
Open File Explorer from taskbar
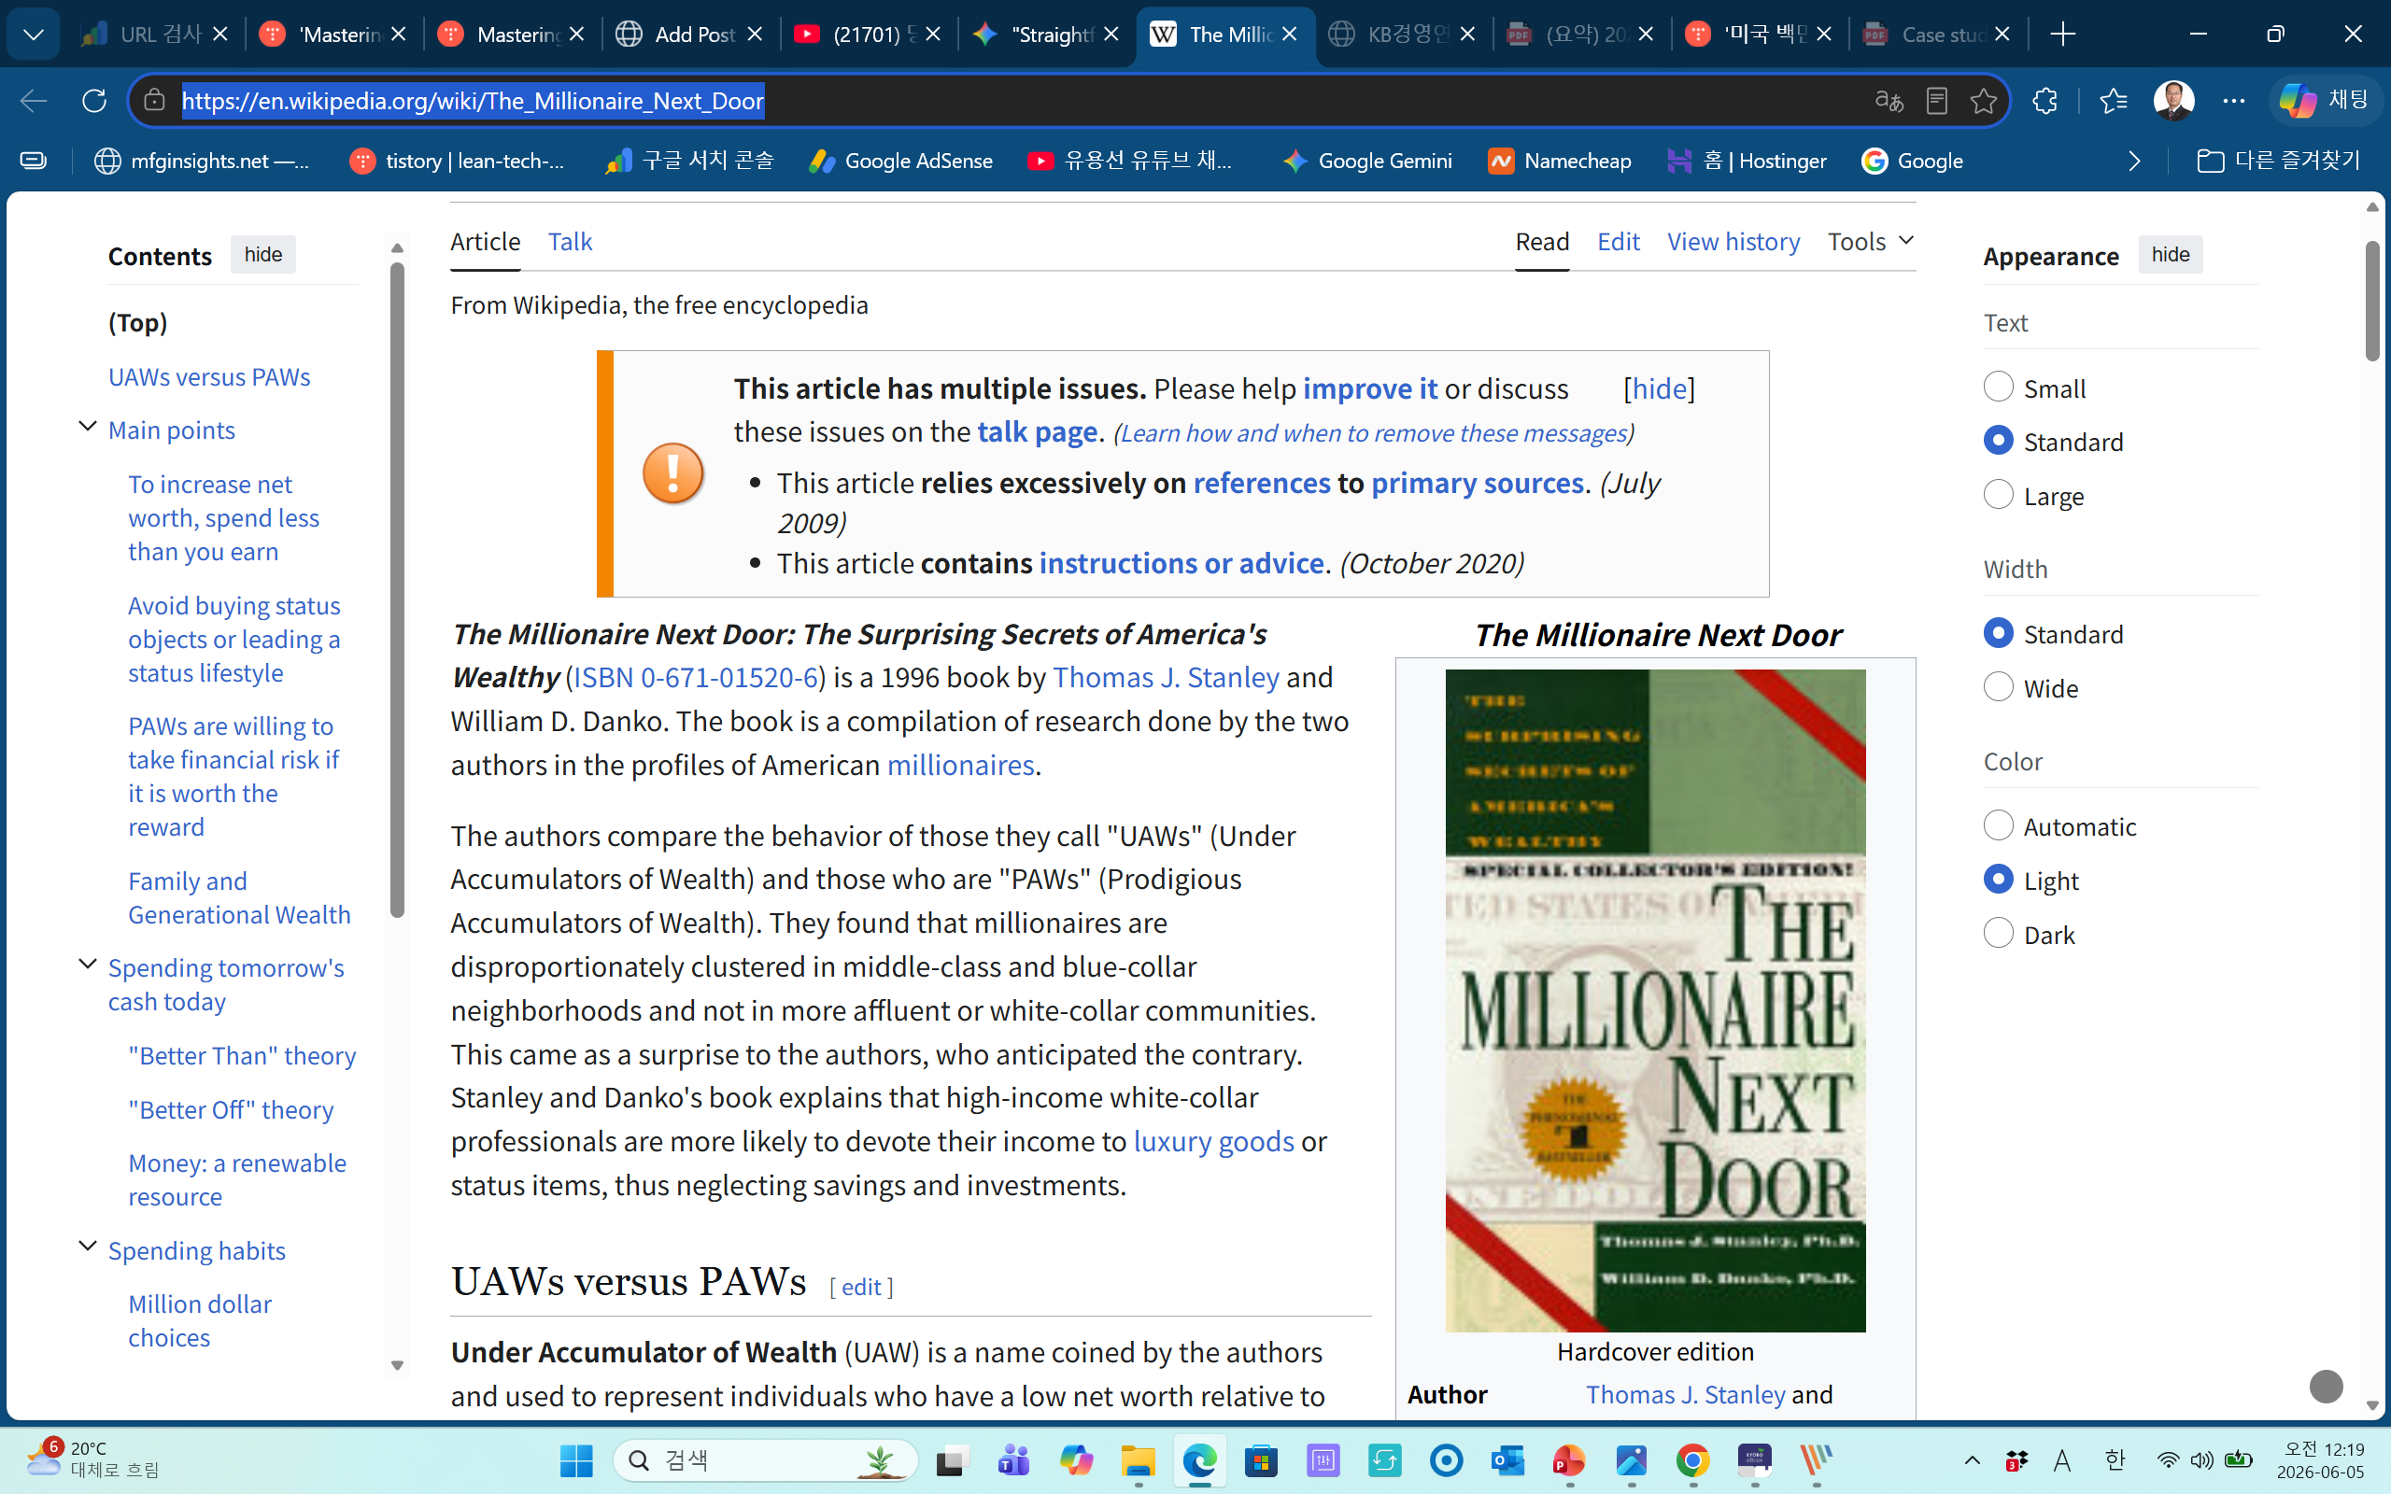pos(1138,1460)
